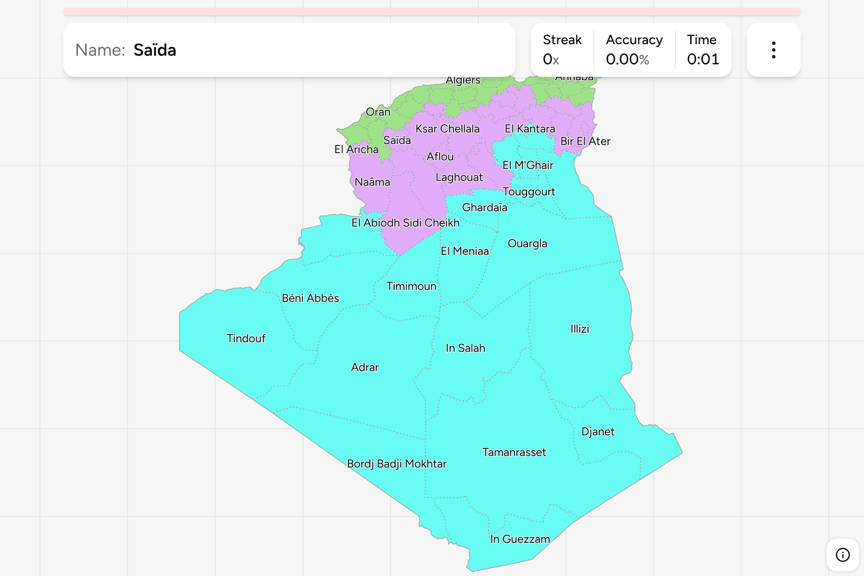Viewport: 864px width, 576px height.
Task: Select the Timimoun province
Action: [x=411, y=286]
